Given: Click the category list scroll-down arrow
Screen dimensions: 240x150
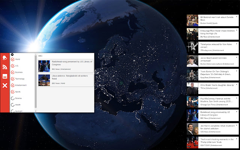Looking at the screenshot, I should (36, 111).
